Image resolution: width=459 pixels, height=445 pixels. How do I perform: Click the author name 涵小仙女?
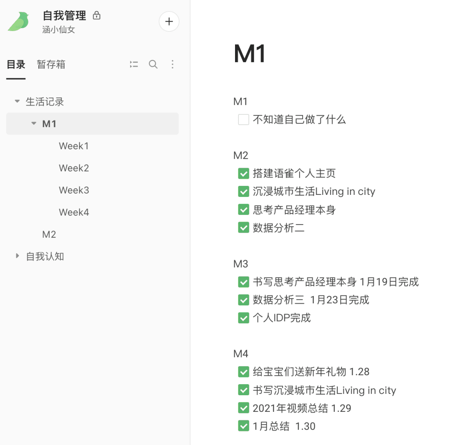coord(59,30)
